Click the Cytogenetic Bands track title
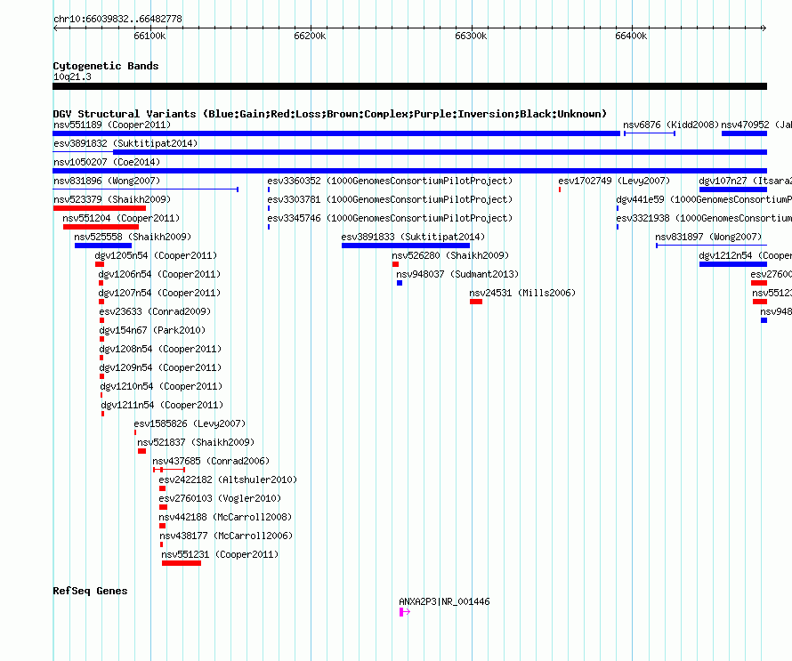The height and width of the screenshot is (661, 792). pyautogui.click(x=106, y=66)
